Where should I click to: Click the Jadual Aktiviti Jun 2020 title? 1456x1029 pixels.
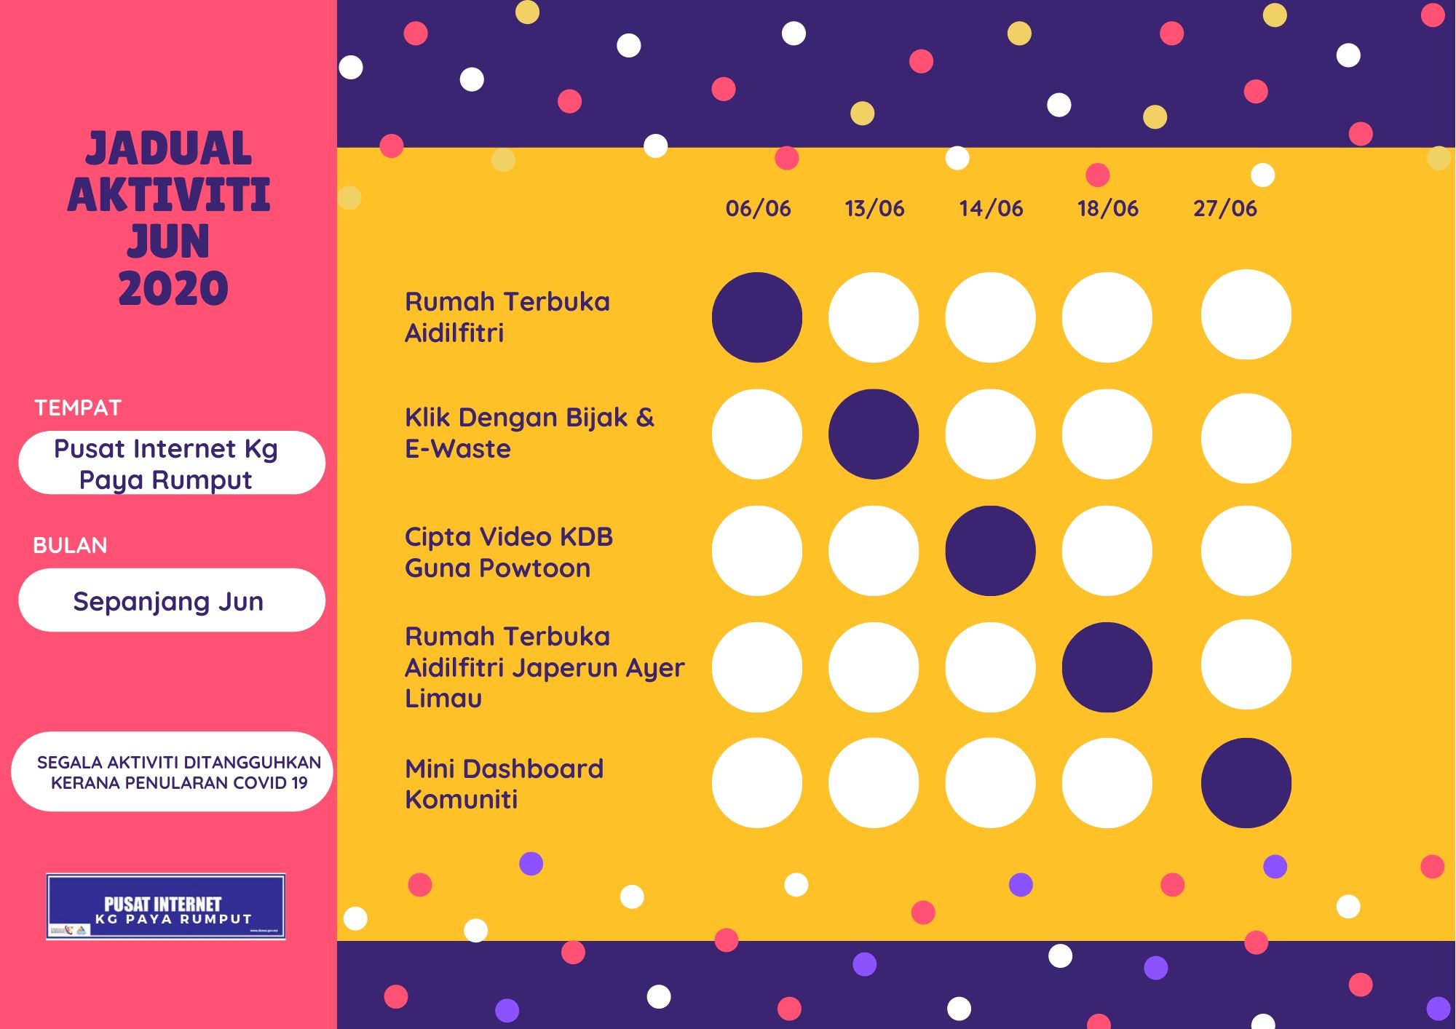(170, 218)
